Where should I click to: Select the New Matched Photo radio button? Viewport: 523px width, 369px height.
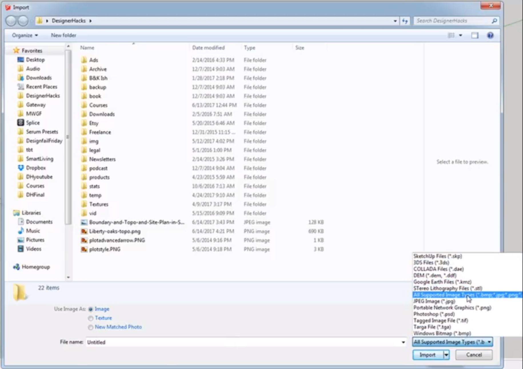(x=91, y=327)
